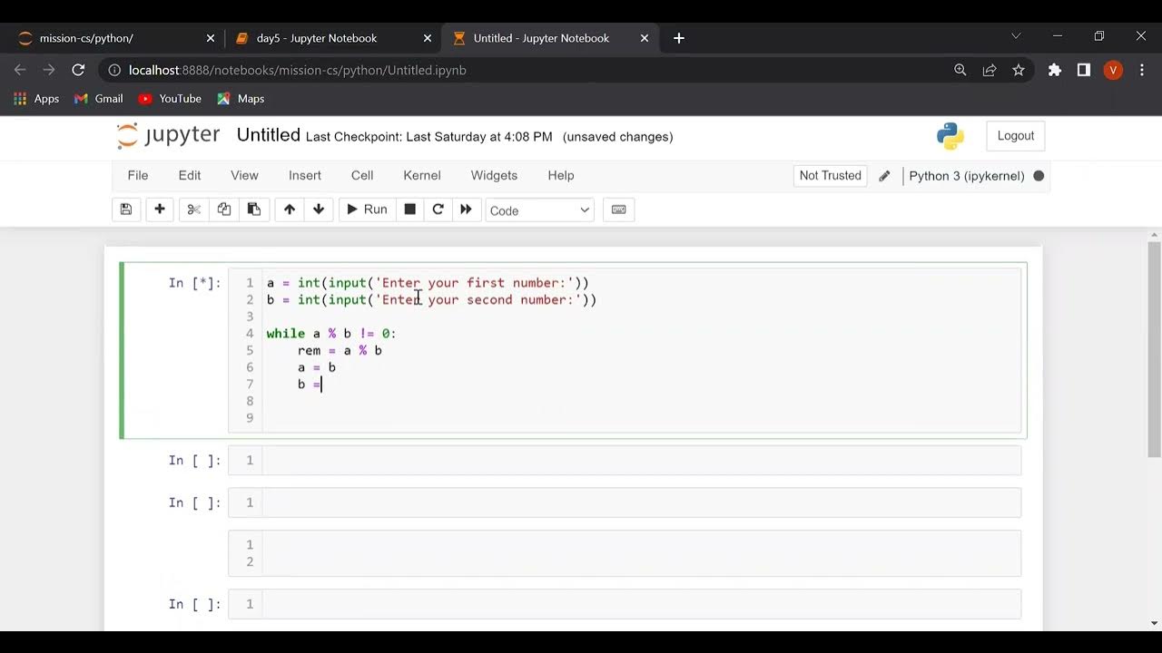This screenshot has height=653, width=1162.
Task: Go forward in browser history
Action: point(49,70)
